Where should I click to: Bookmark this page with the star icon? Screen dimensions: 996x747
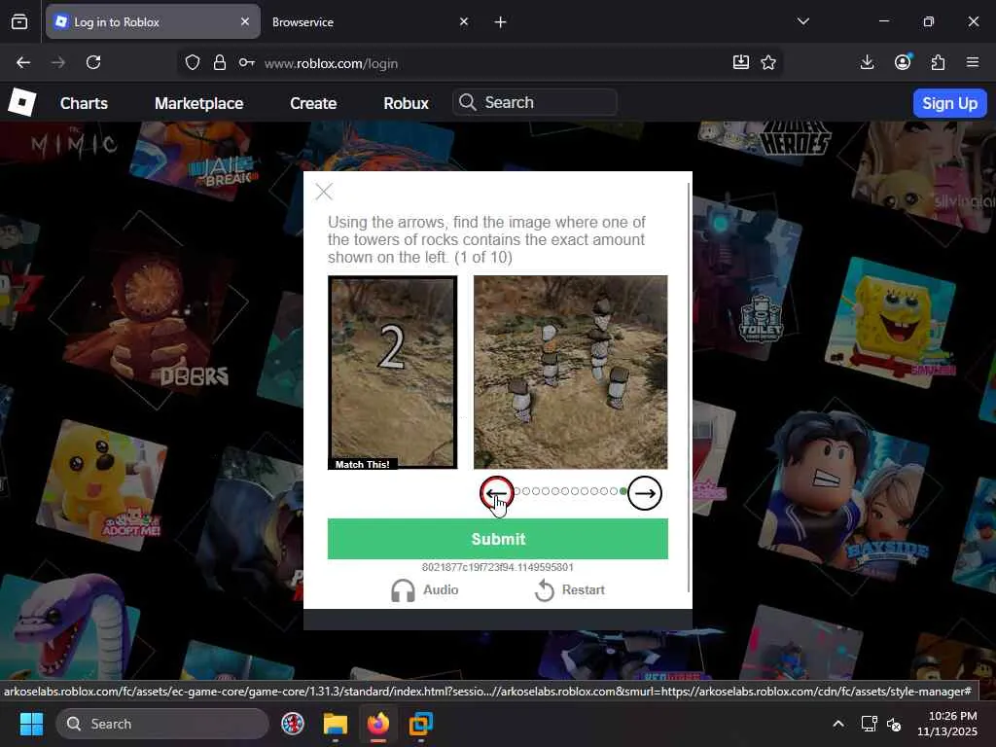point(768,62)
